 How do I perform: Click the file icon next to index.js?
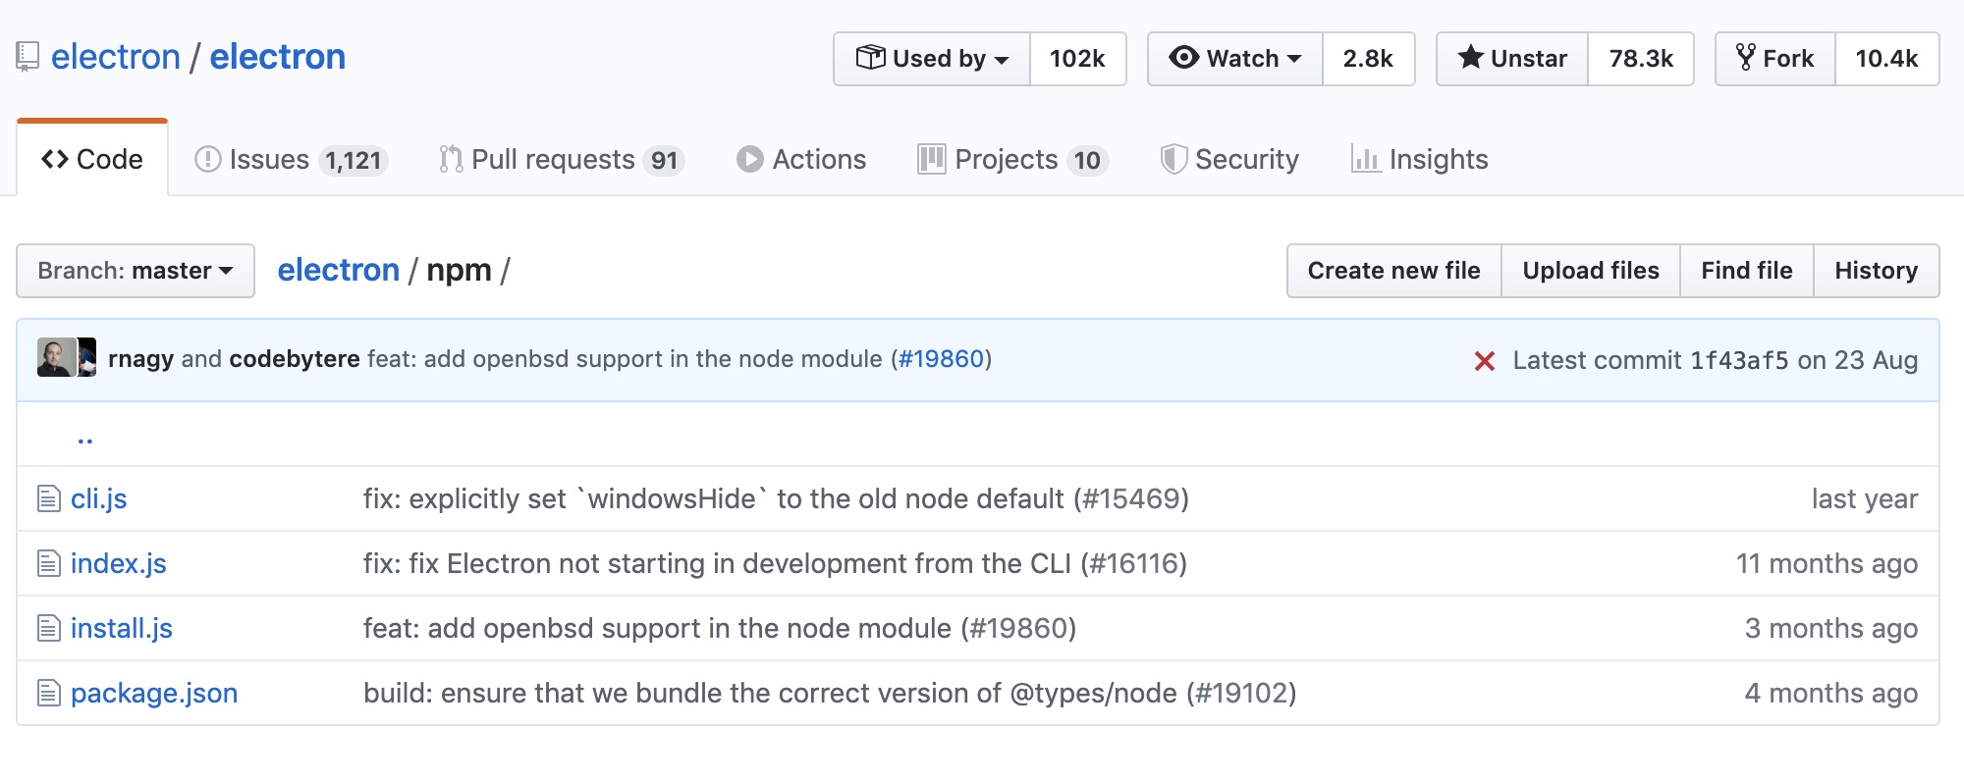coord(49,564)
